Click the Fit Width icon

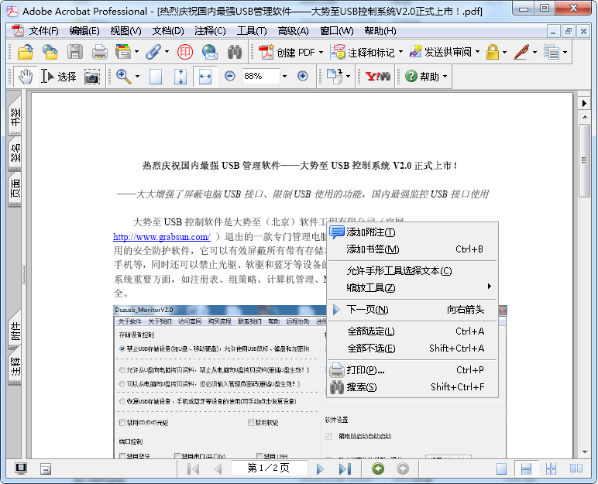205,77
